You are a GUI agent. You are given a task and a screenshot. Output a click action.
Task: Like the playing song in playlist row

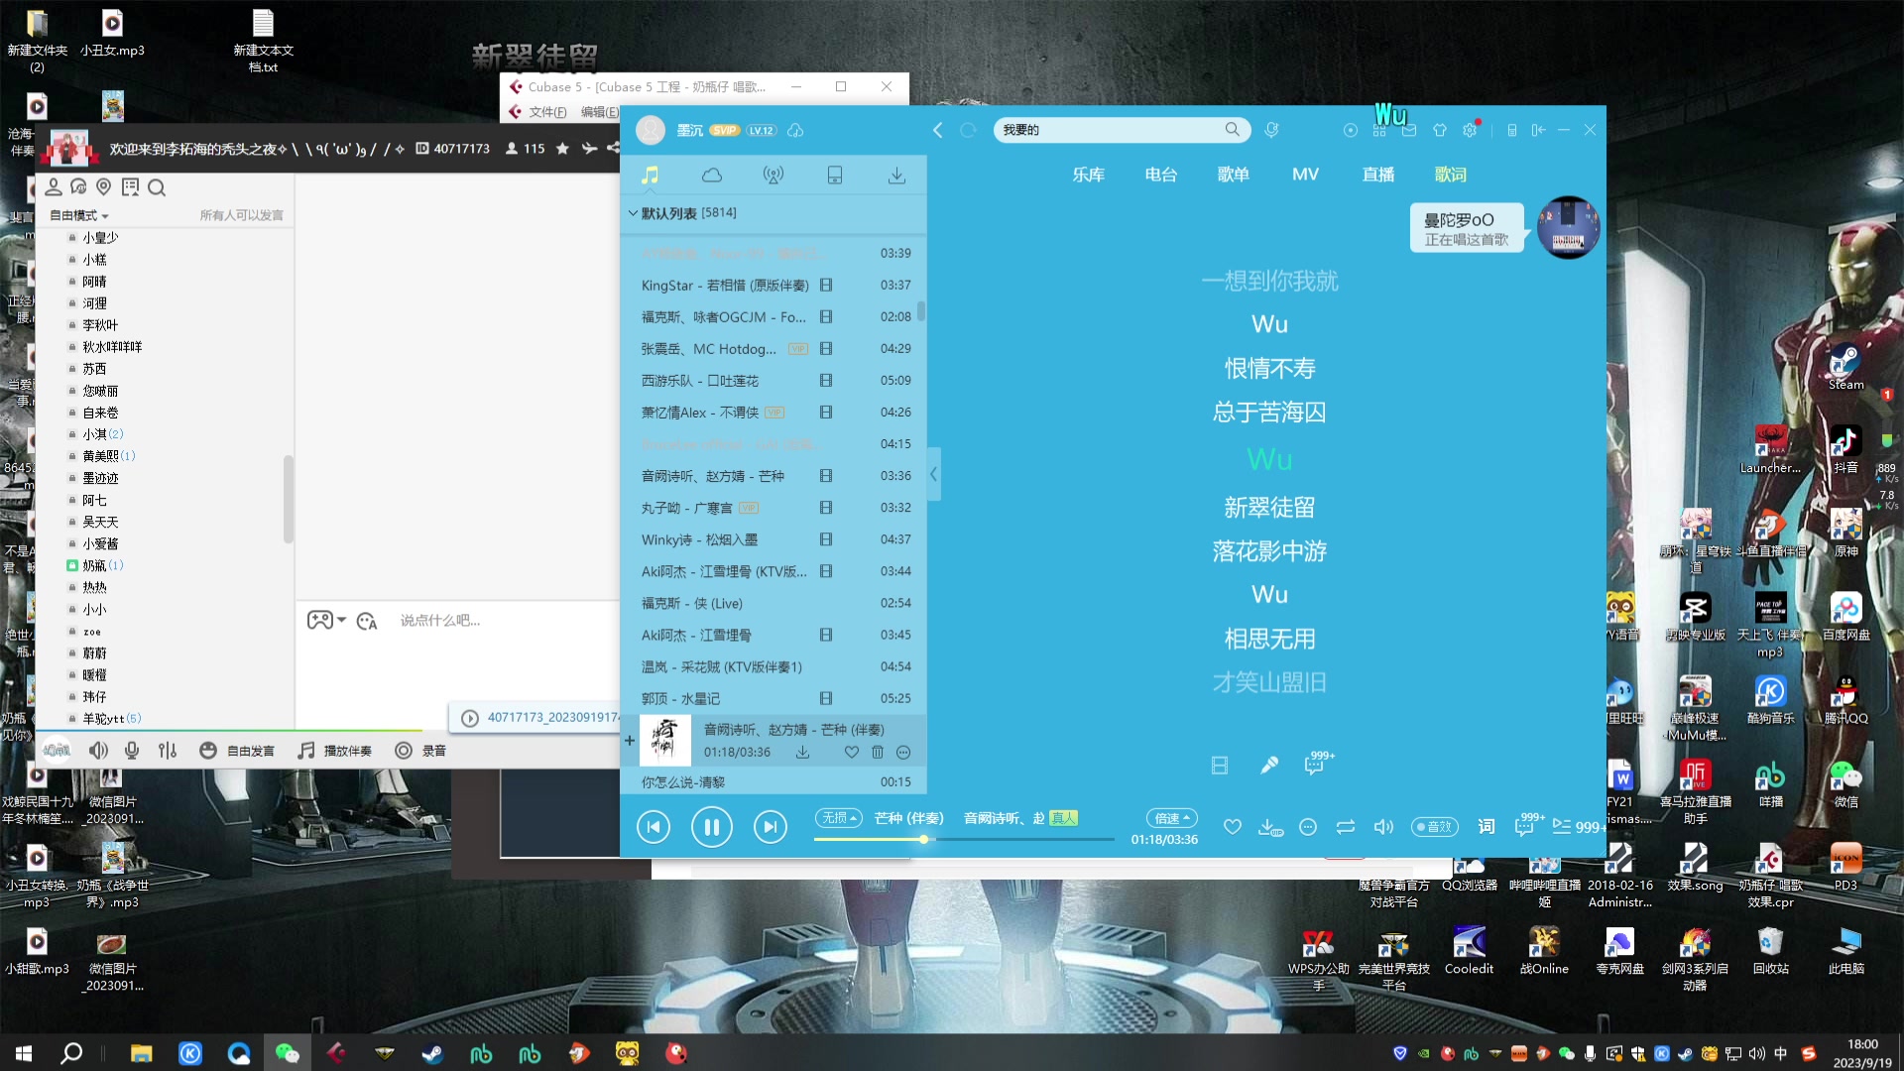[851, 753]
